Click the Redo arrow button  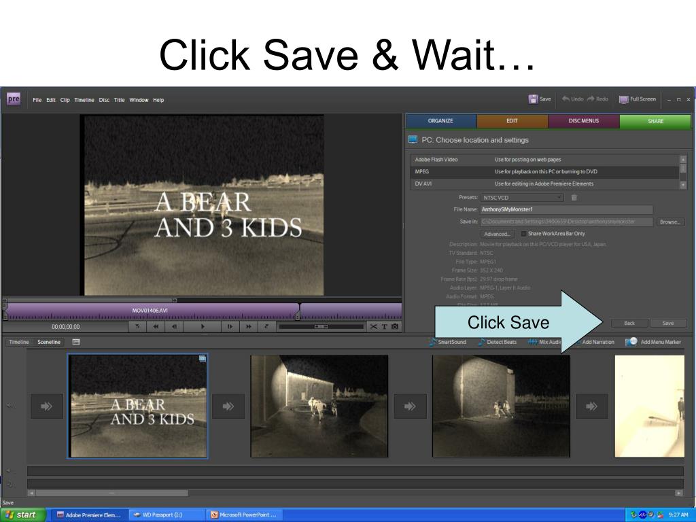(x=597, y=99)
